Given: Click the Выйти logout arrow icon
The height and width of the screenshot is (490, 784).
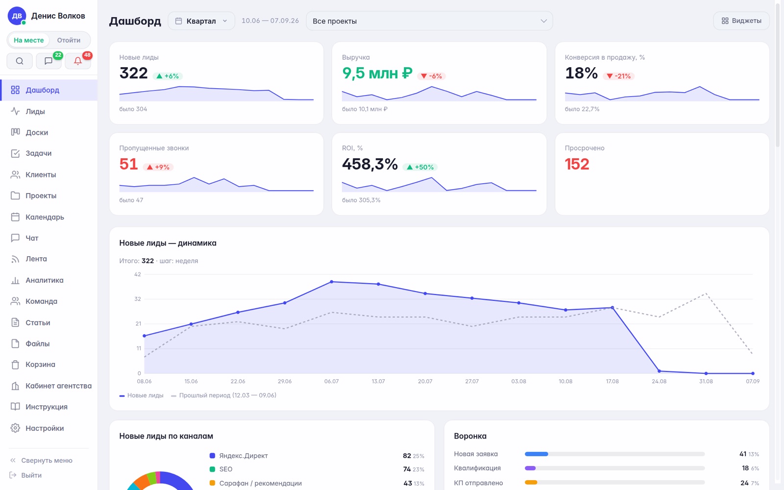Looking at the screenshot, I should click(x=13, y=475).
